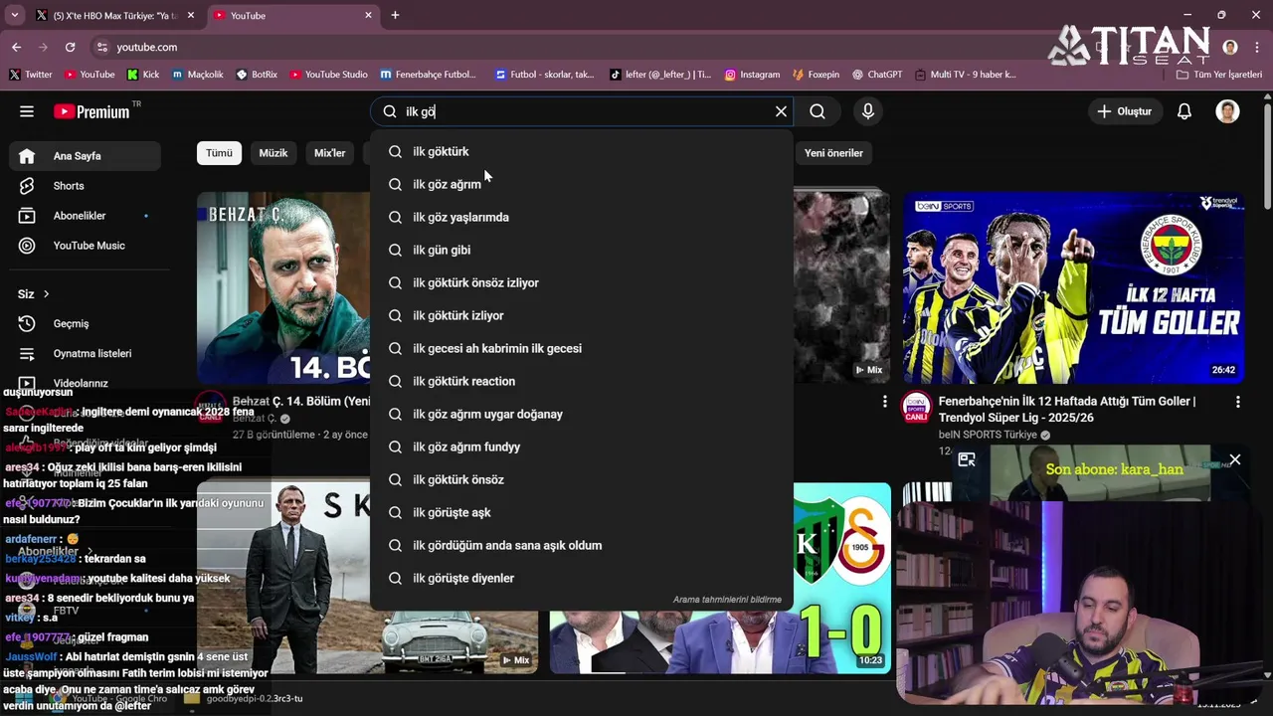Open the James Bond Mix thumbnail
The image size is (1273, 716).
coord(367,578)
